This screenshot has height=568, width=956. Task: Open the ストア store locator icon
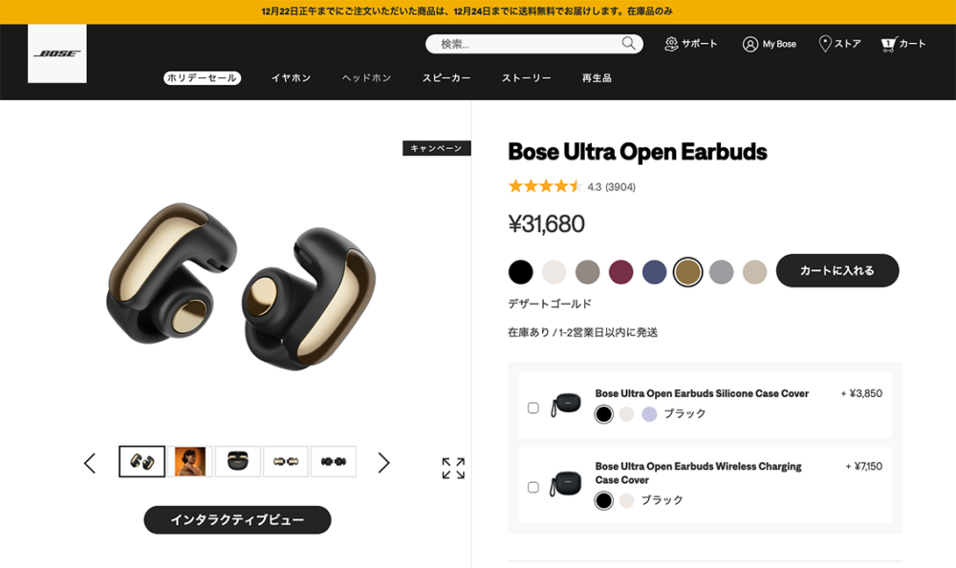tap(825, 44)
